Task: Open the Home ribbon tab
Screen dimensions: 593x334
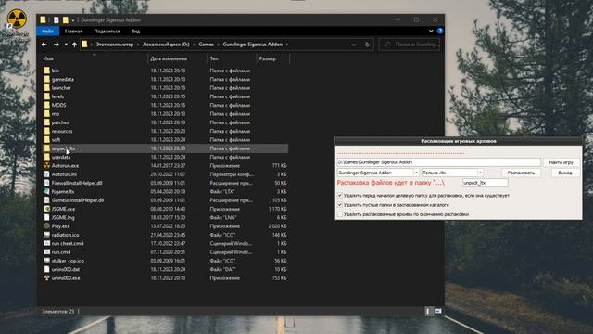Action: click(73, 31)
